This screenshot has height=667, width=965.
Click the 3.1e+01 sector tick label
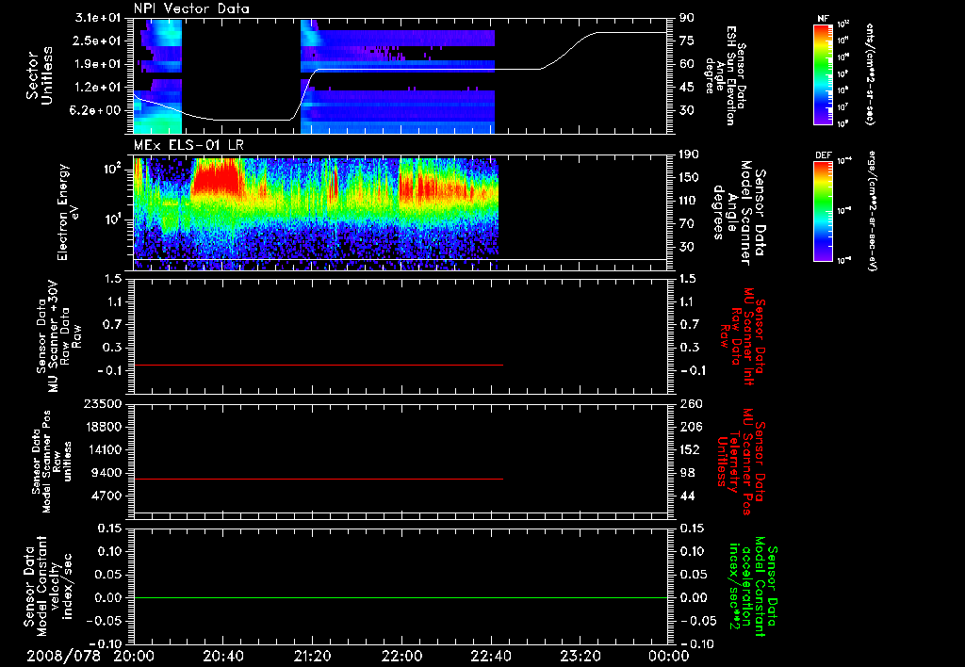[x=97, y=18]
